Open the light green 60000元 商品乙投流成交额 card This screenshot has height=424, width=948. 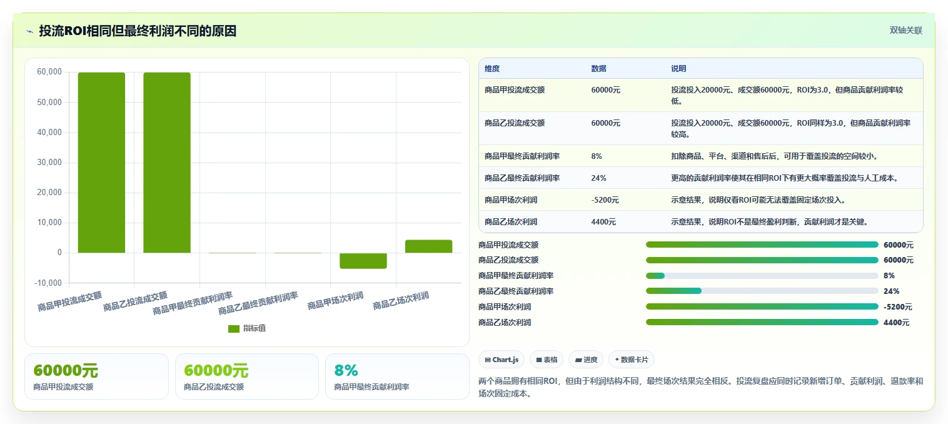tap(247, 376)
